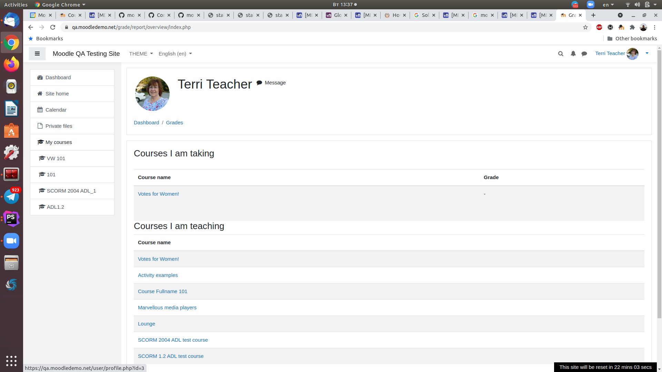
Task: Follow the Dashboard breadcrumb link
Action: point(146,123)
